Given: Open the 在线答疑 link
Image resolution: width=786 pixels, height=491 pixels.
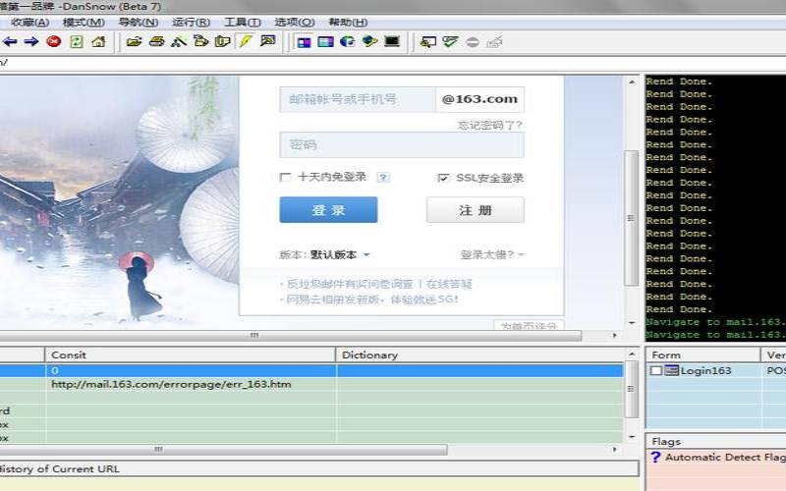Looking at the screenshot, I should (449, 284).
